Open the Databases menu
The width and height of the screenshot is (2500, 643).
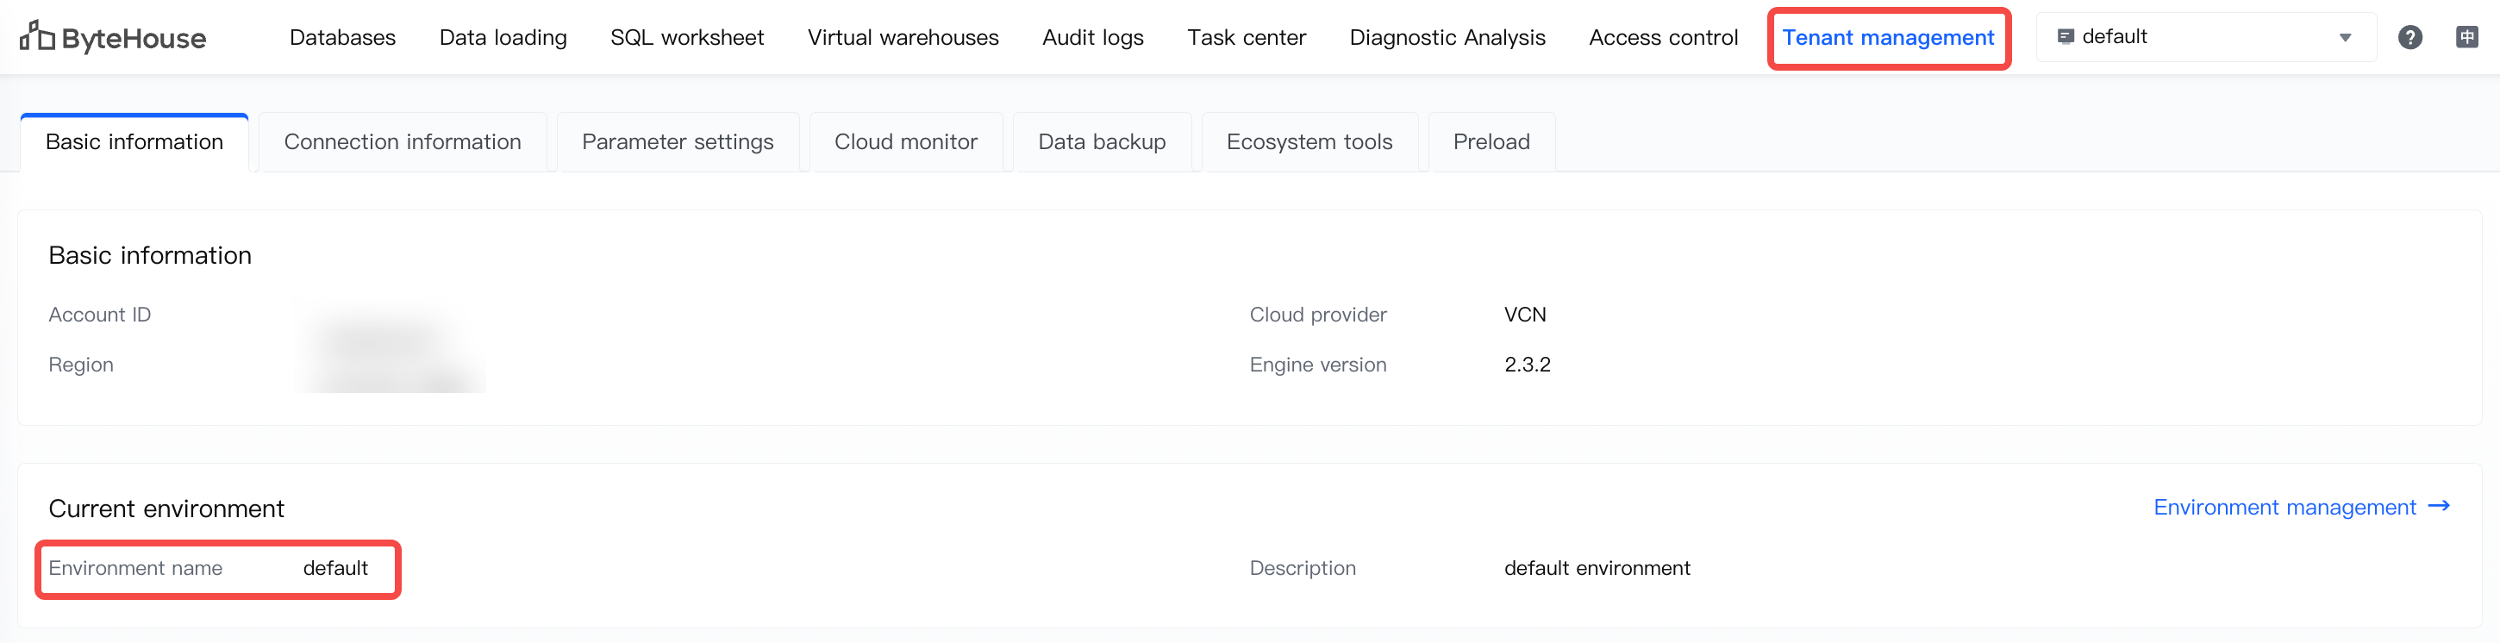(342, 37)
